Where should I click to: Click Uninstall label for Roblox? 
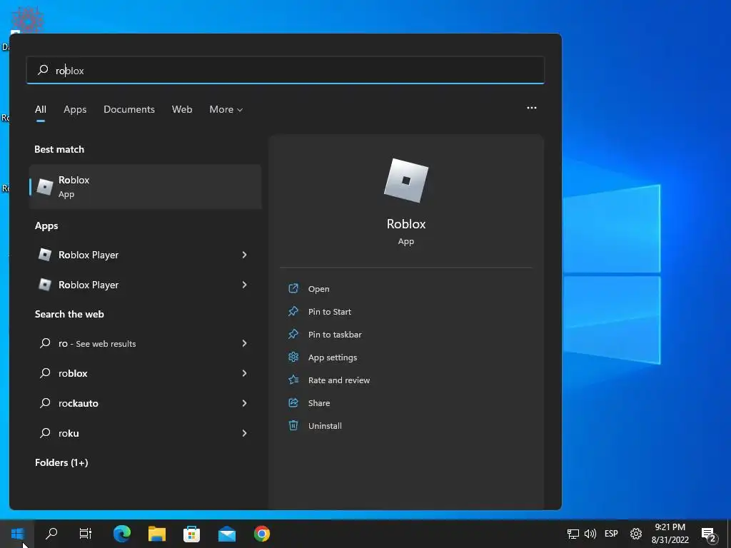[325, 426]
